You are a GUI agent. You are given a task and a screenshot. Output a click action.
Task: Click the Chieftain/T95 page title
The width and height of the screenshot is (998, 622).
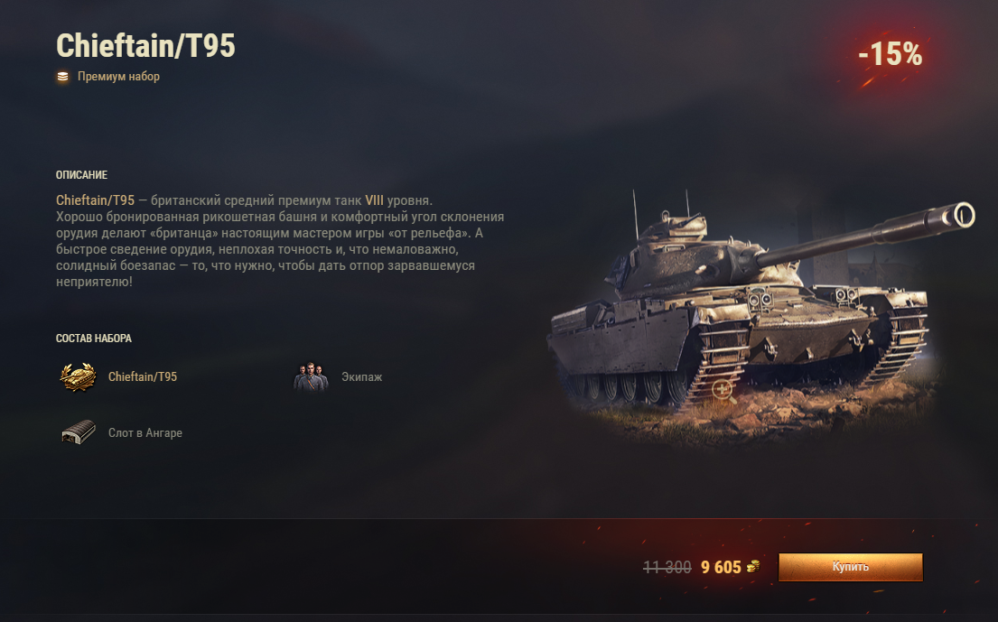coord(145,46)
